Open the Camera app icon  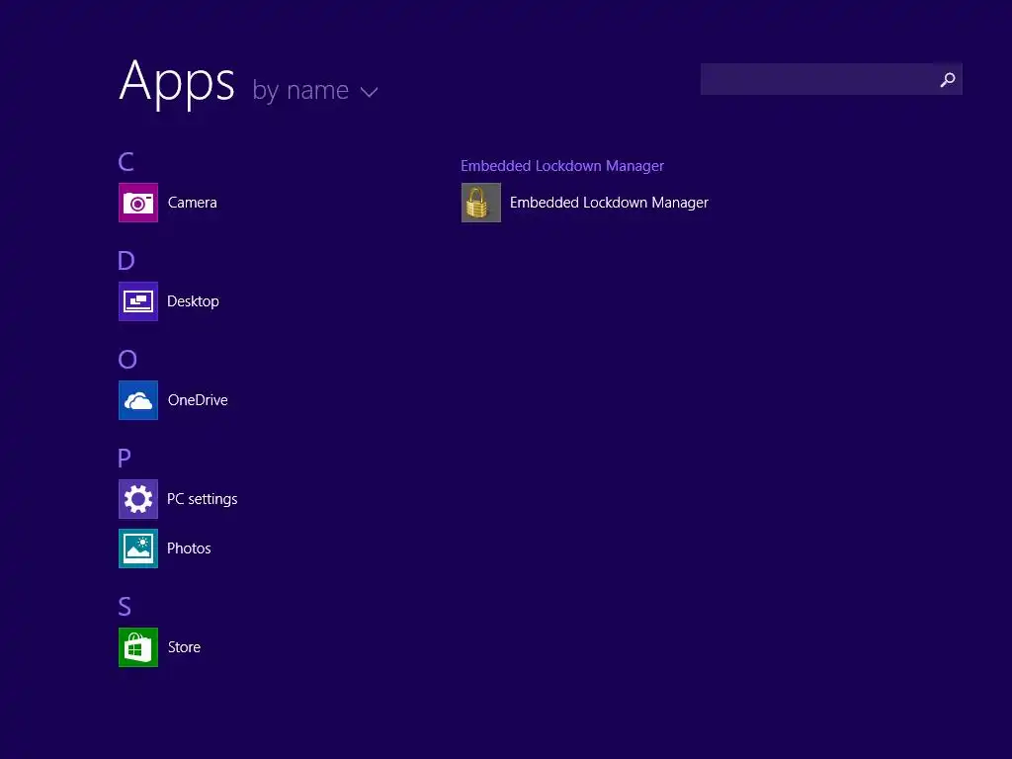[x=138, y=203]
